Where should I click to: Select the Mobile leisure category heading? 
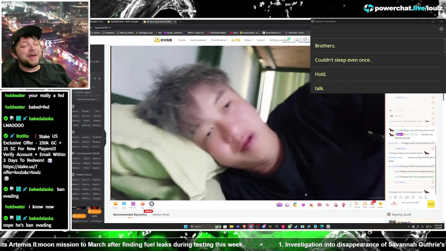click(84, 175)
